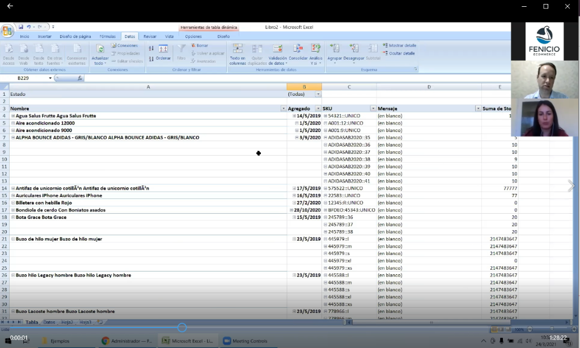Open the Nombre column filter dropdown
The image size is (580, 348).
coord(283,109)
